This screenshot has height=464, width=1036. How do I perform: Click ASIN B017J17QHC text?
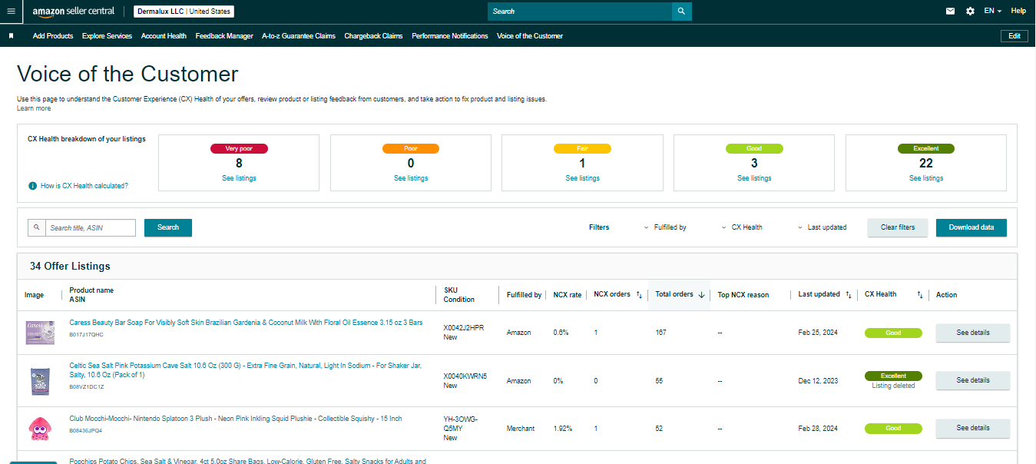(x=86, y=335)
